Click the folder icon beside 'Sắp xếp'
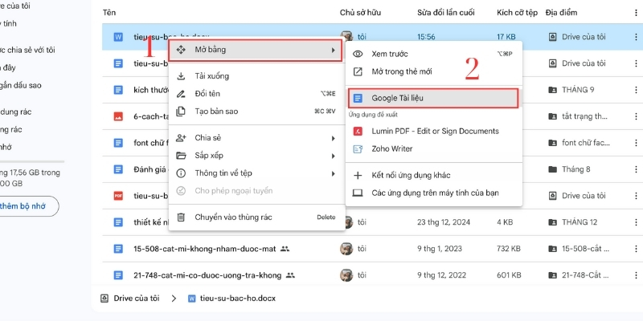The height and width of the screenshot is (321, 643). coord(181,156)
